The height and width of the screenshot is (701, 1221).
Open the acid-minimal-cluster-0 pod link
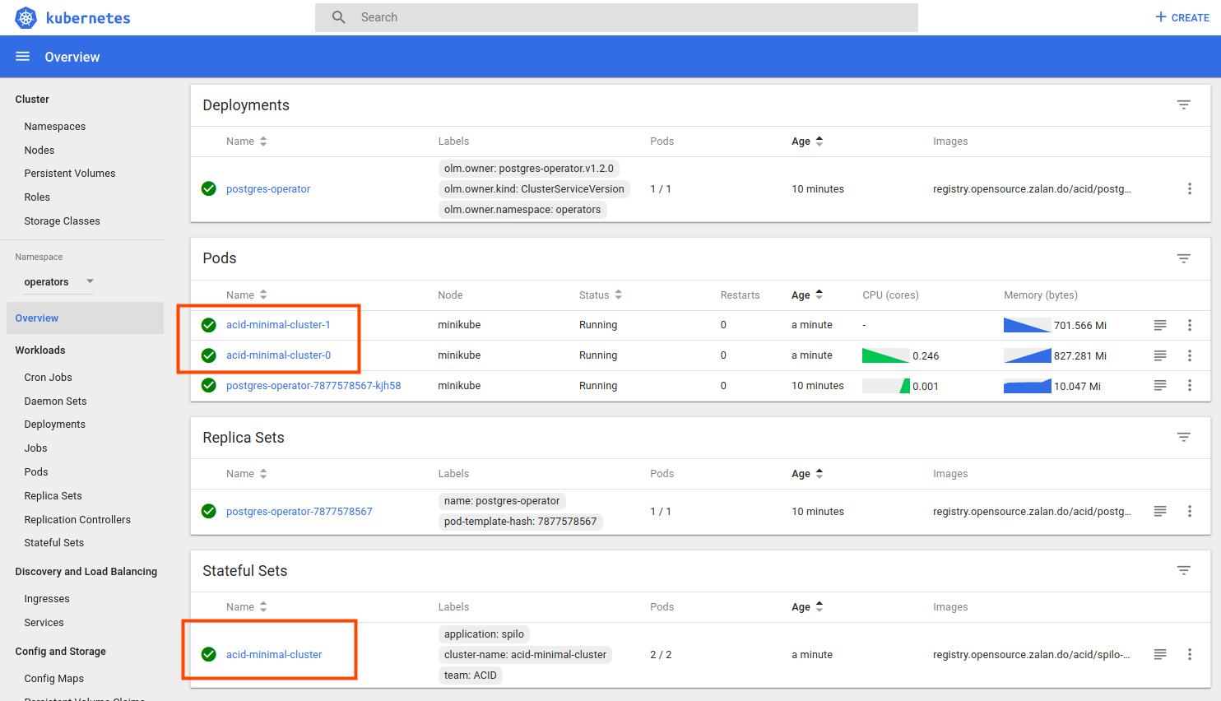tap(278, 355)
